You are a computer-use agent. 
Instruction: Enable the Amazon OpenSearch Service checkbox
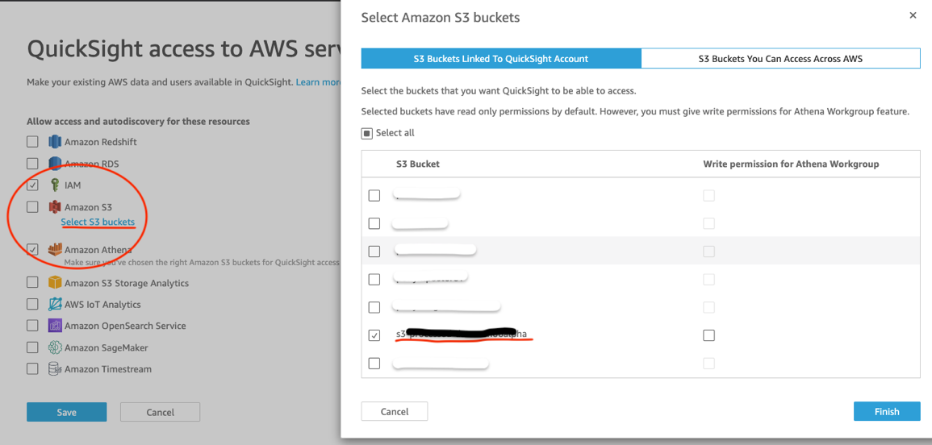point(33,326)
